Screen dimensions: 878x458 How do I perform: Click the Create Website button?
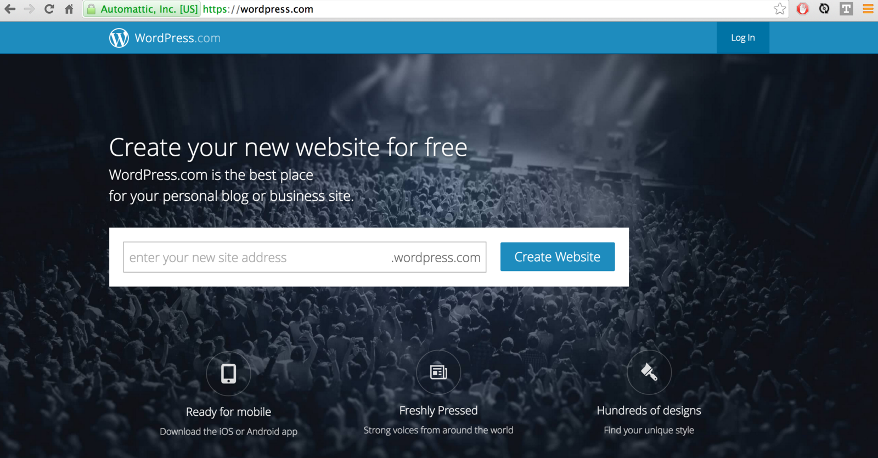tap(558, 257)
